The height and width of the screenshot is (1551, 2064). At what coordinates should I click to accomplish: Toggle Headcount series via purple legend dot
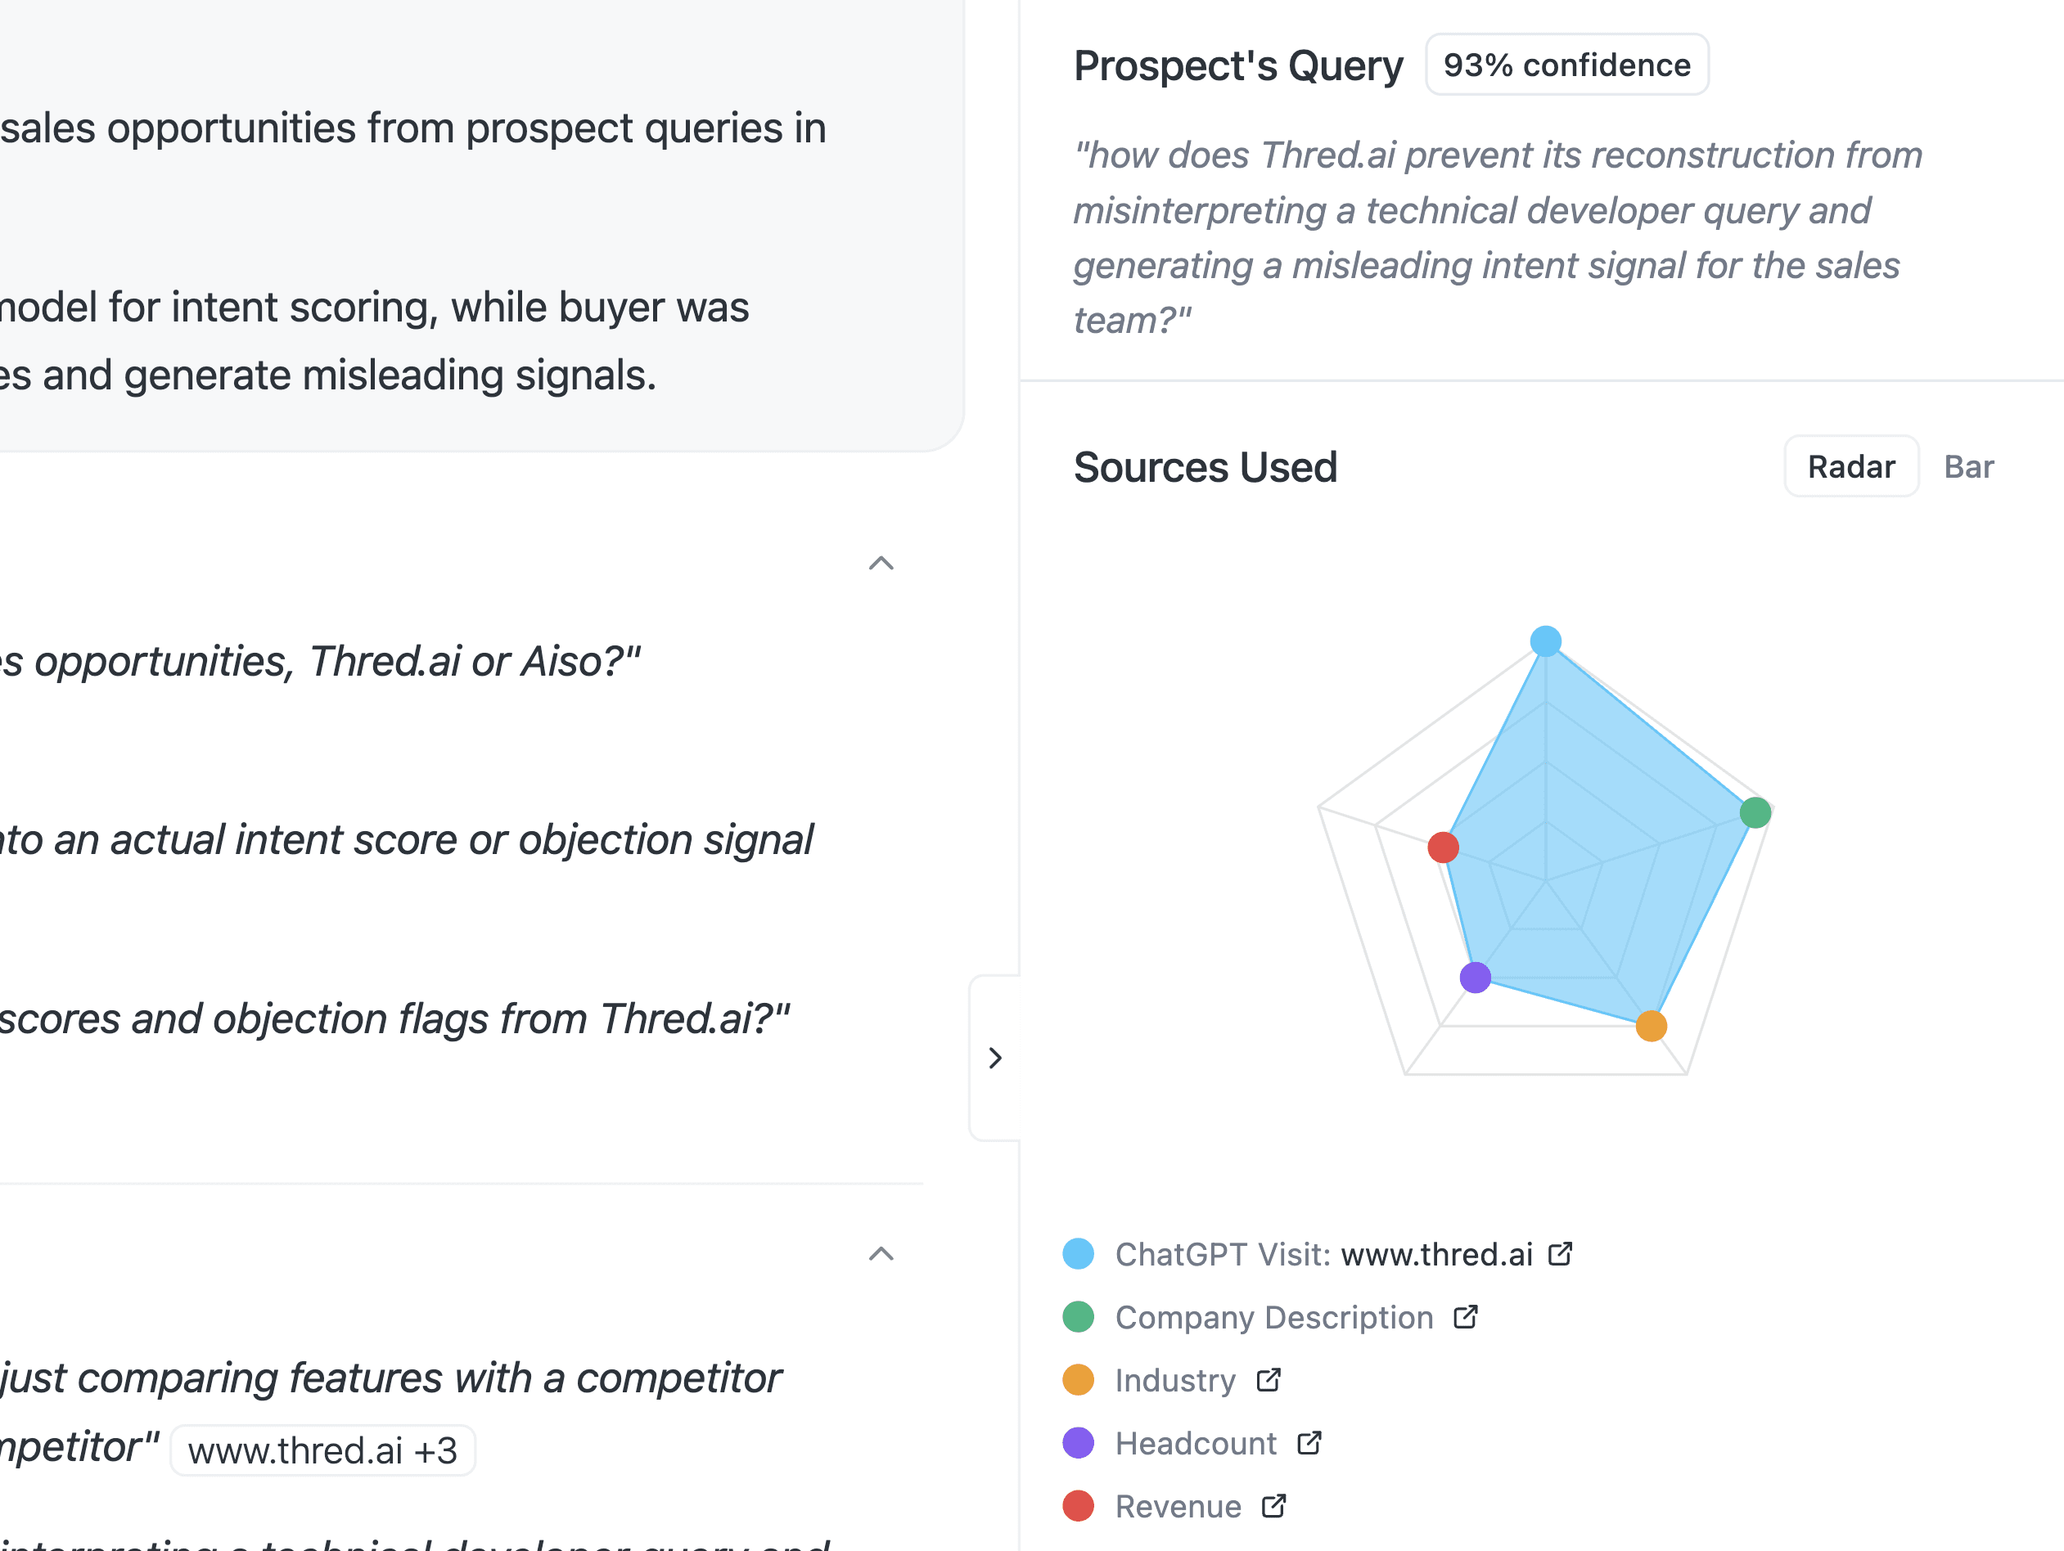(1078, 1443)
